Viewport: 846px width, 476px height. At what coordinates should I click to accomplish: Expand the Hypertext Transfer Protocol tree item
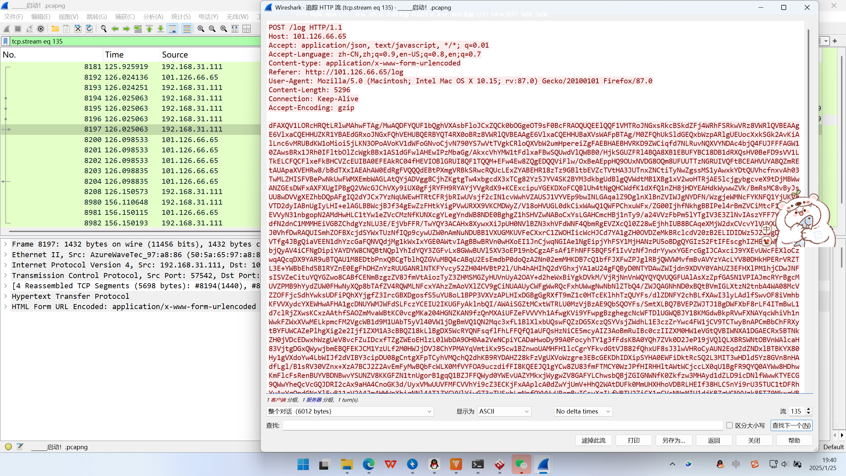pos(6,296)
